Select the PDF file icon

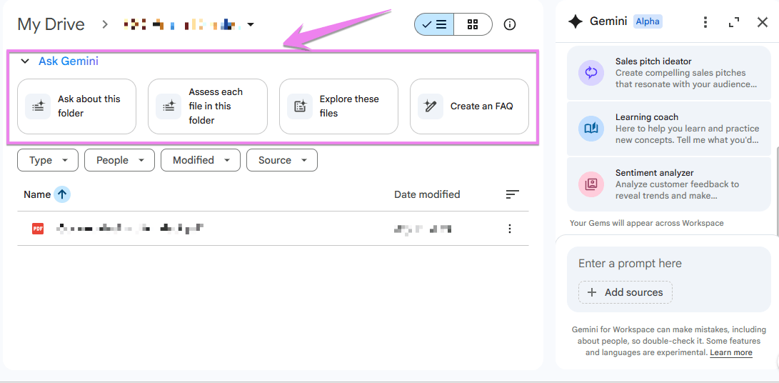pyautogui.click(x=38, y=229)
